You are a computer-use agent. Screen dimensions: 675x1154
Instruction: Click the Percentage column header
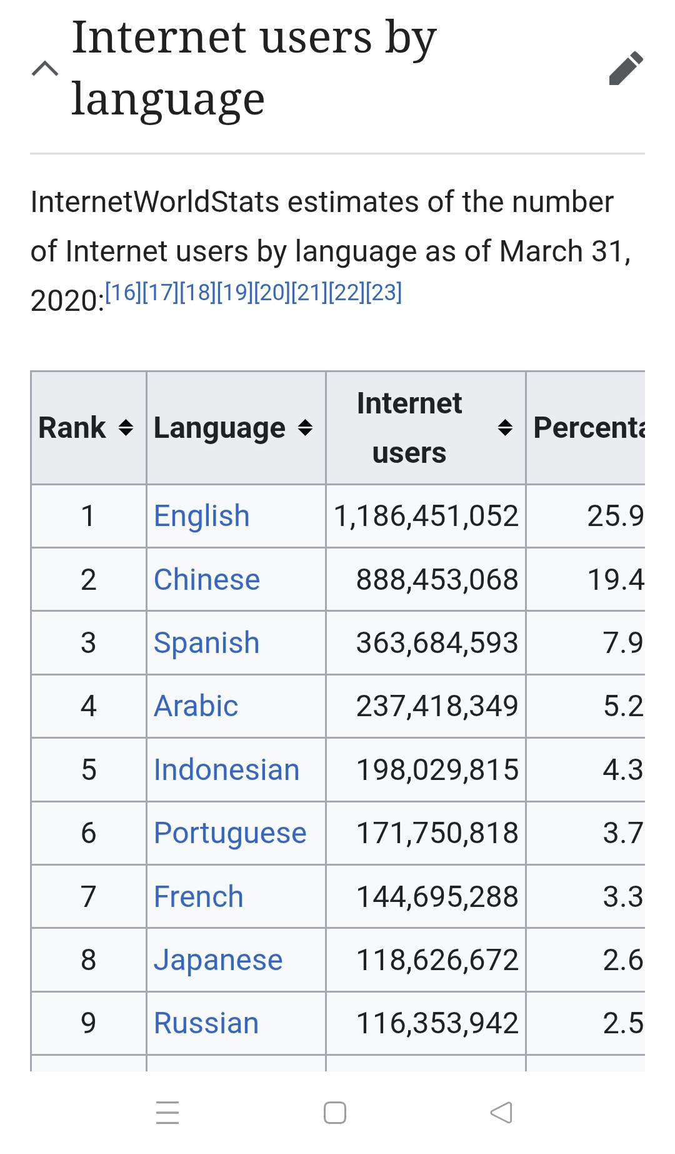point(588,428)
